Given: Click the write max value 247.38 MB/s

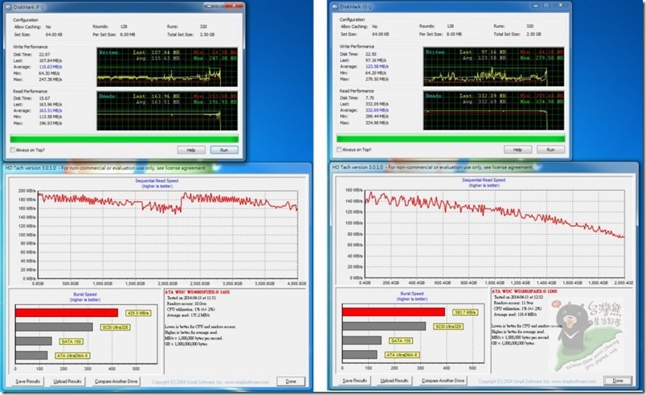Looking at the screenshot, I should (51, 79).
